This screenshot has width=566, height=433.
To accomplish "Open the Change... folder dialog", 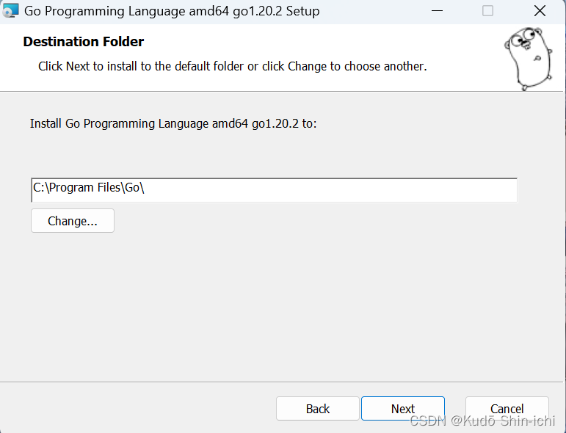I will click(x=73, y=220).
